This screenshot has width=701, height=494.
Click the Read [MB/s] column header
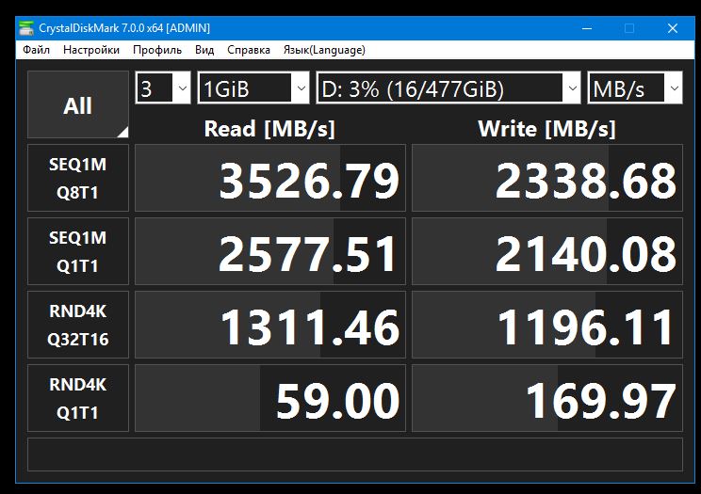pos(269,129)
